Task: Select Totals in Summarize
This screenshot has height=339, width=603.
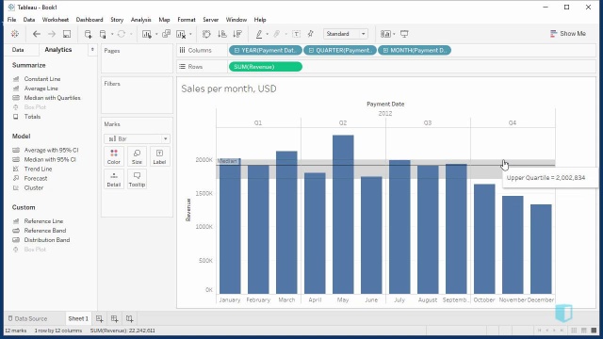Action: coord(32,117)
